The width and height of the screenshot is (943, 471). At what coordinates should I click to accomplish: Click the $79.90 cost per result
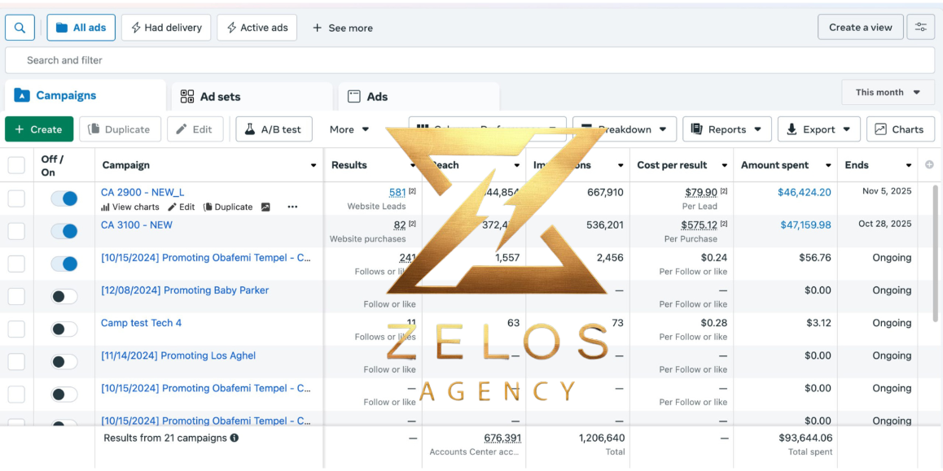[x=701, y=192]
